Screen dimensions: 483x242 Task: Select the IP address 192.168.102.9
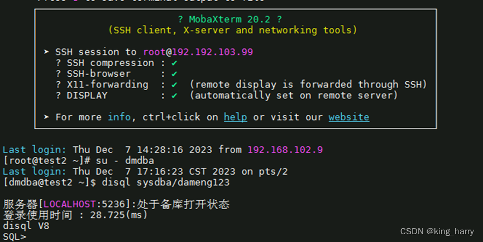pos(285,150)
